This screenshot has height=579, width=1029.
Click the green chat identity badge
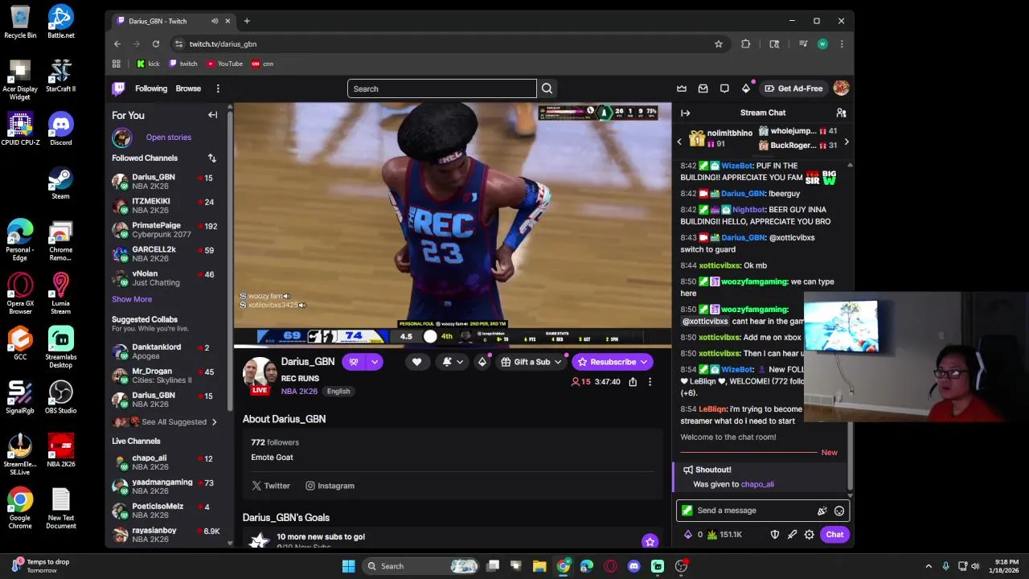(x=687, y=511)
